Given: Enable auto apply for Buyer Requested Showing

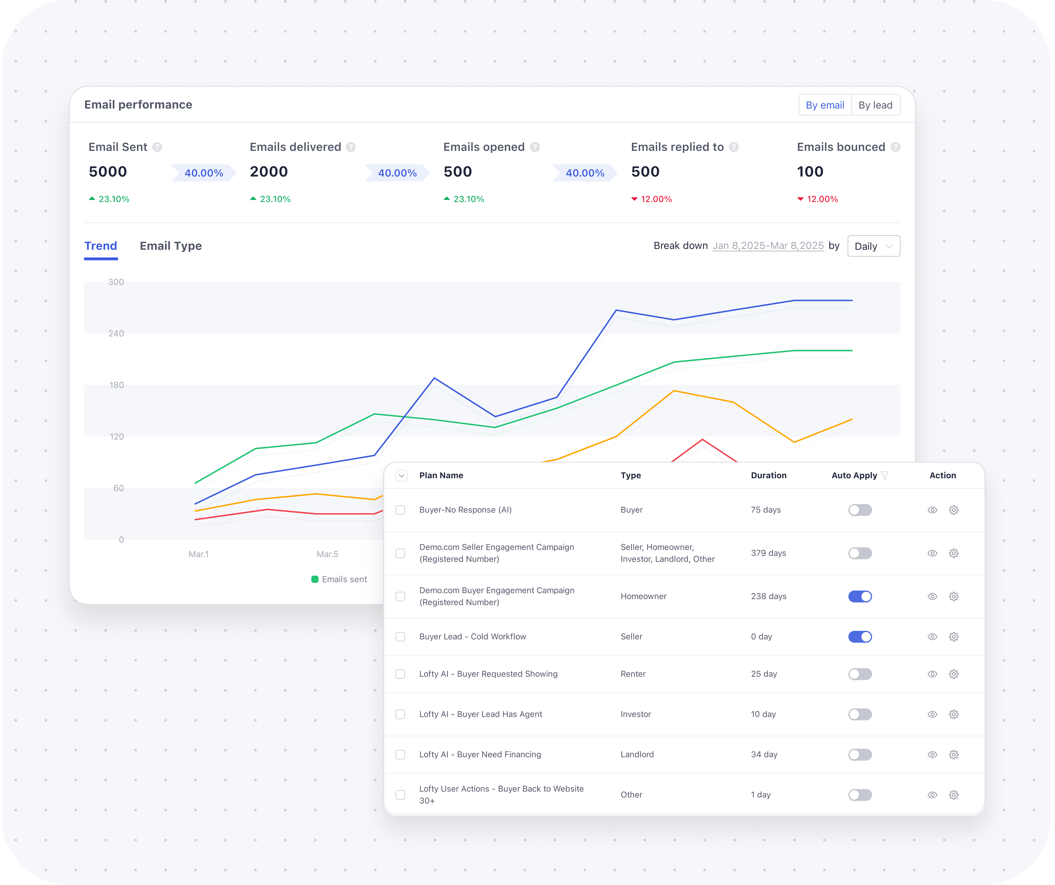Looking at the screenshot, I should tap(860, 674).
